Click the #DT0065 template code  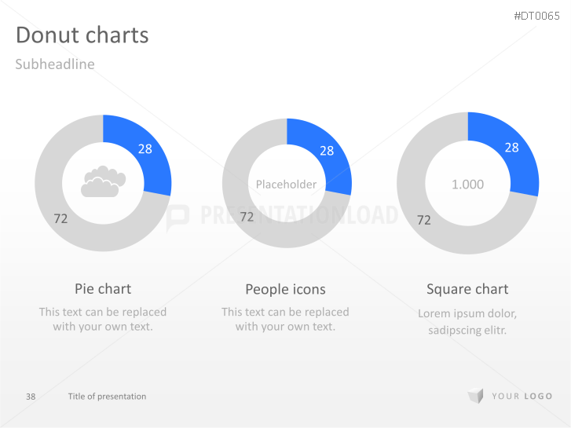pos(538,15)
